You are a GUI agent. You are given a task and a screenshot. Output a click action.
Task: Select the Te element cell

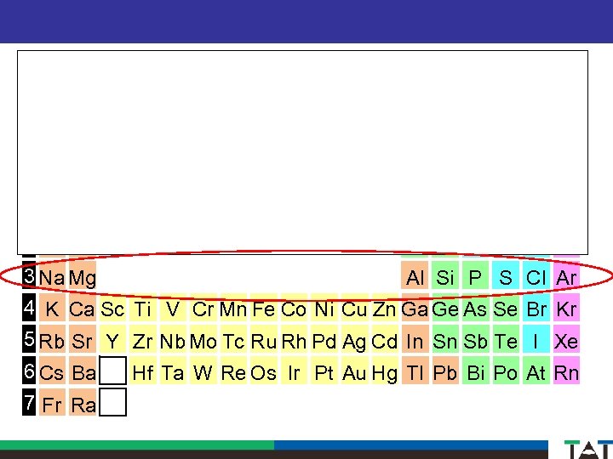[506, 339]
